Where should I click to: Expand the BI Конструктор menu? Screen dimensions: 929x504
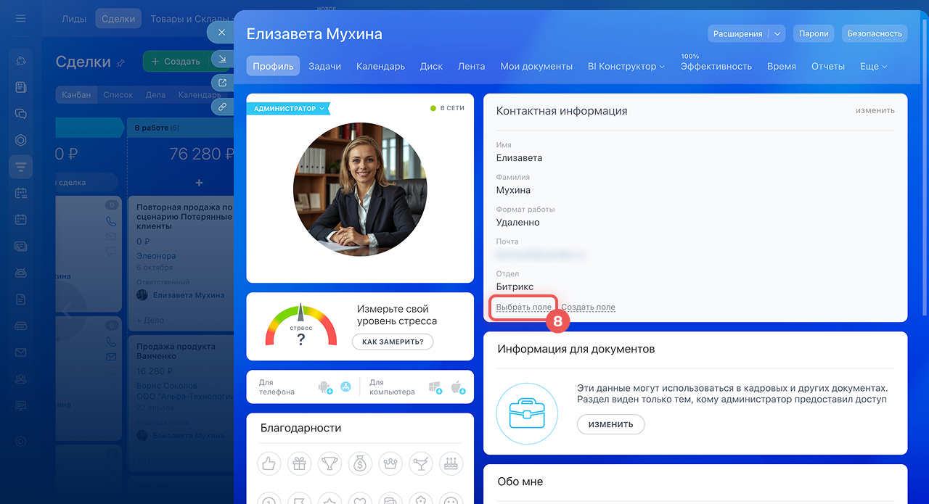pos(626,66)
